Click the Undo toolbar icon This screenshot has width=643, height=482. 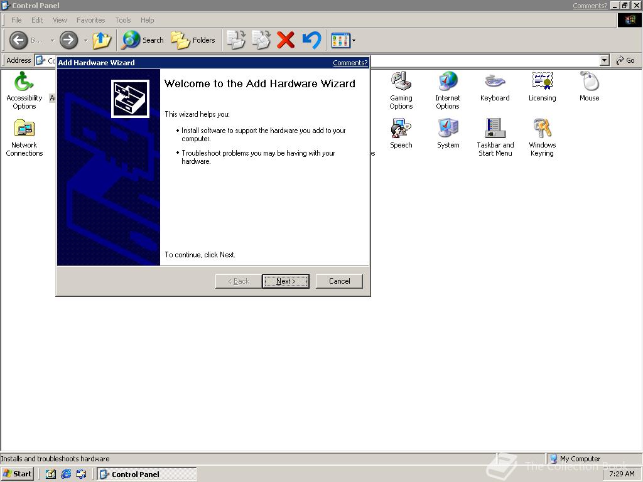coord(311,40)
